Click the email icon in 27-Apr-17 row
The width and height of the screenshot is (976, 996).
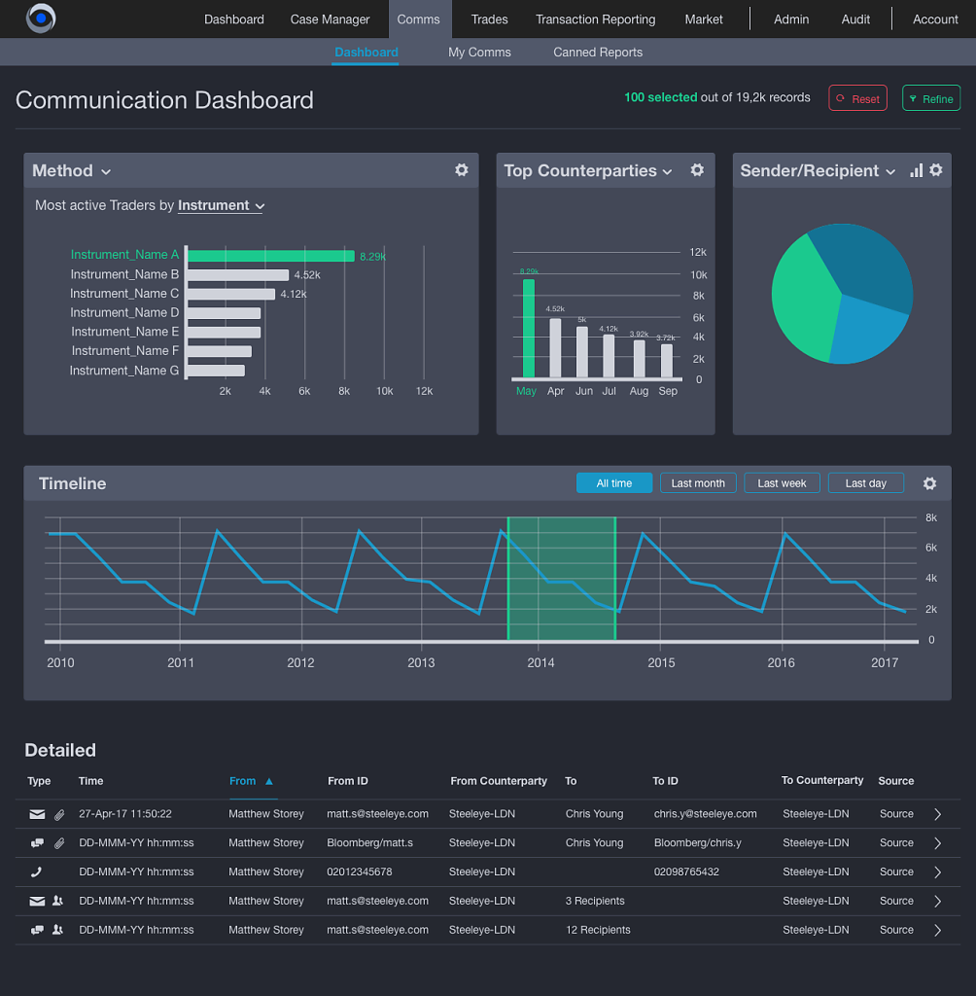(x=38, y=814)
